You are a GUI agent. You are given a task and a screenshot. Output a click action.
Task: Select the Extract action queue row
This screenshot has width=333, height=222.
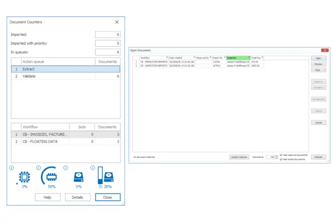click(x=66, y=69)
